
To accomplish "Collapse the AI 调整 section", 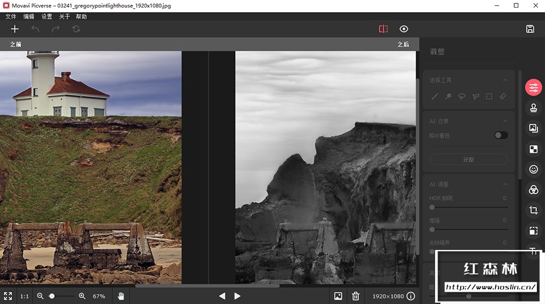I will coord(505,184).
